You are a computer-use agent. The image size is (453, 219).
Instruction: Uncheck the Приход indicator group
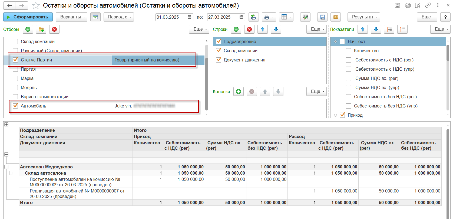342,115
